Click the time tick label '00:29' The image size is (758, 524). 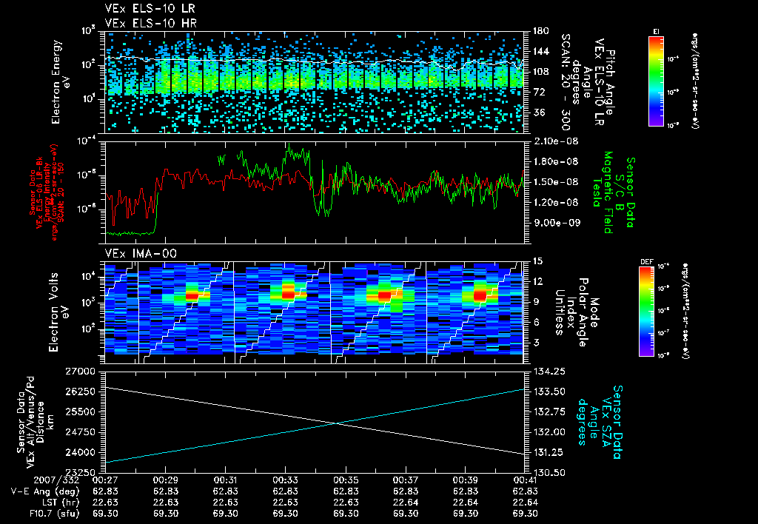(165, 480)
